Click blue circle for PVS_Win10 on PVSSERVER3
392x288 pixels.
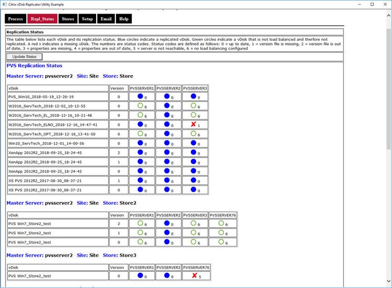(x=193, y=96)
